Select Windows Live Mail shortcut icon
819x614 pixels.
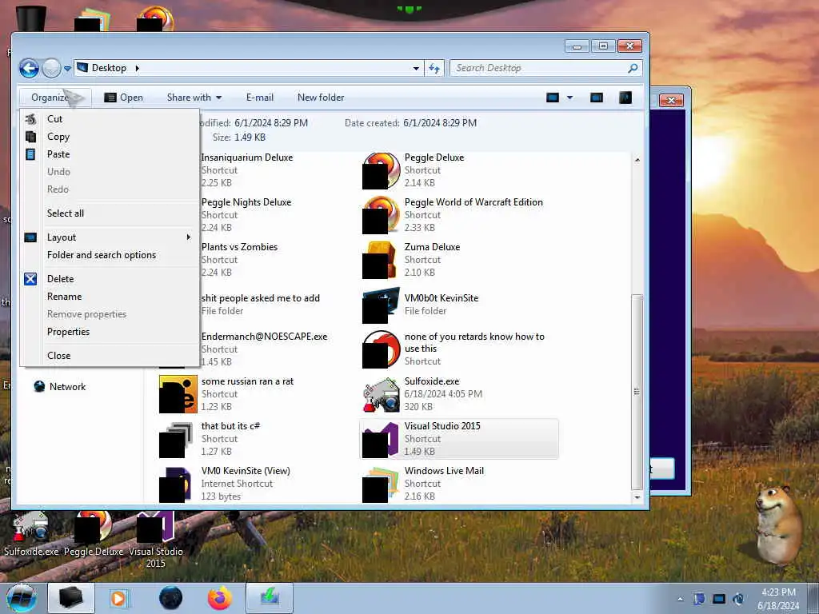(382, 484)
